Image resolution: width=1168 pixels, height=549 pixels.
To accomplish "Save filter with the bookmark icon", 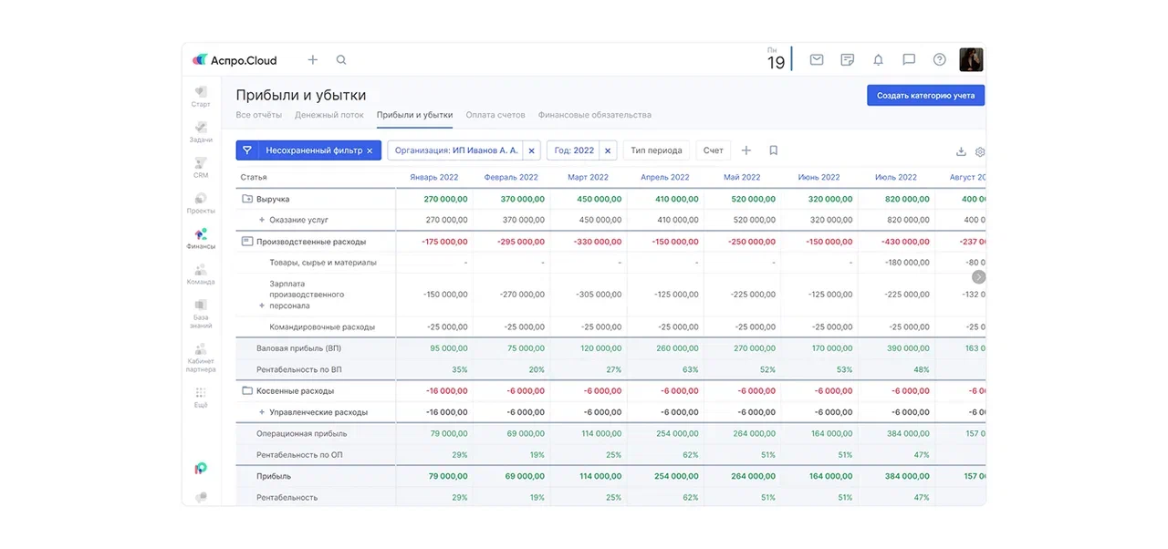I will 773,150.
